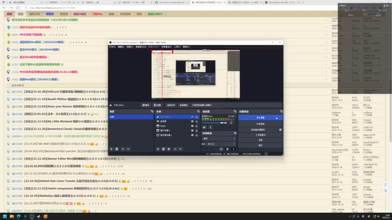This screenshot has height=220, width=392.
Task: Float the Controls dock via popout icon
Action: pos(281,111)
